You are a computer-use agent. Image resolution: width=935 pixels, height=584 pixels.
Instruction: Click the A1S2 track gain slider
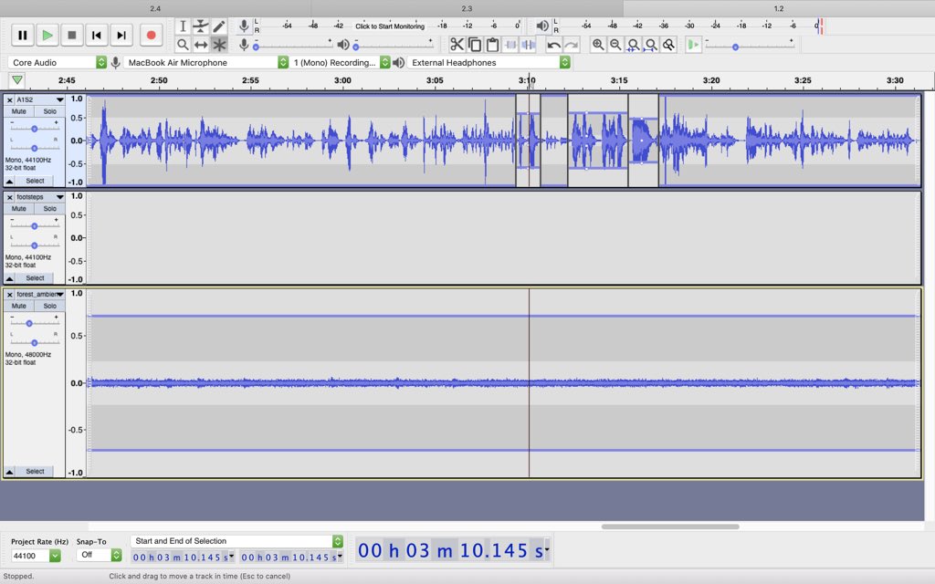point(34,129)
